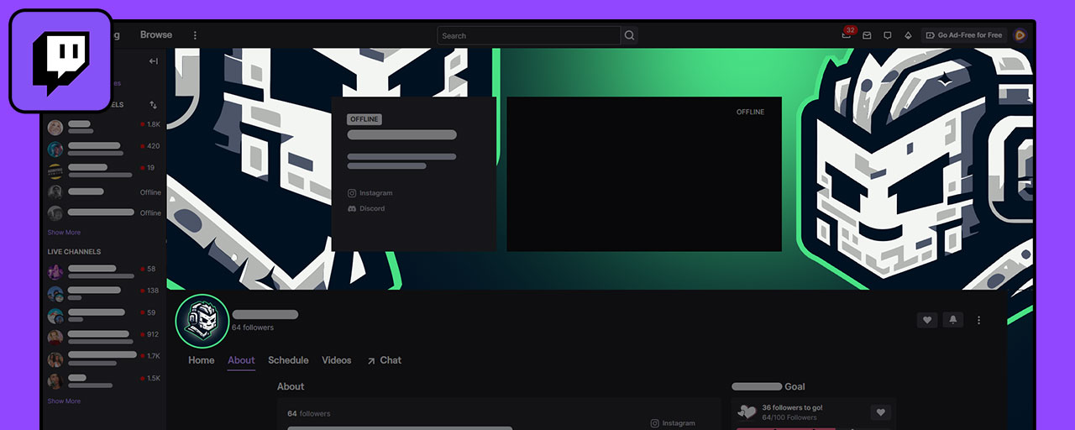Toggle the bell notifications button
The image size is (1075, 430).
952,320
